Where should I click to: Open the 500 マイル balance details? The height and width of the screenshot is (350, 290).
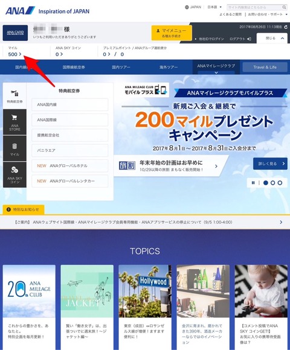pyautogui.click(x=14, y=54)
